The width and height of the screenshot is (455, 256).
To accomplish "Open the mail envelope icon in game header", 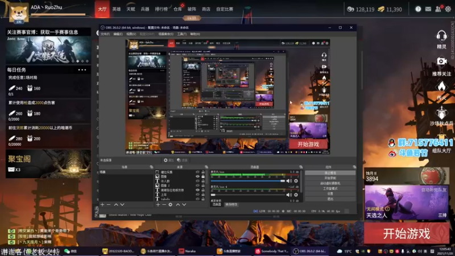I will tap(428, 9).
